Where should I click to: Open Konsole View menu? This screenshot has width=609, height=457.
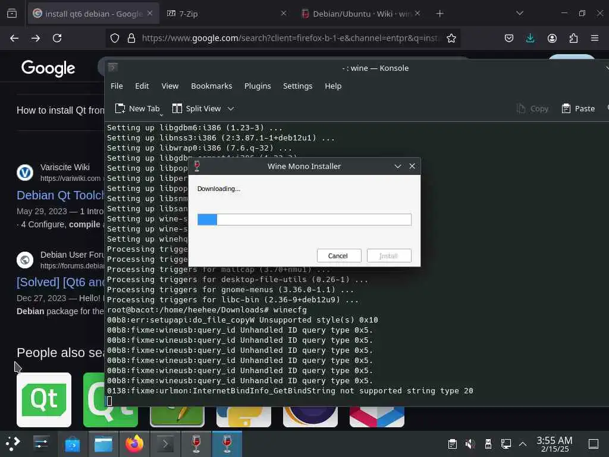click(x=169, y=86)
